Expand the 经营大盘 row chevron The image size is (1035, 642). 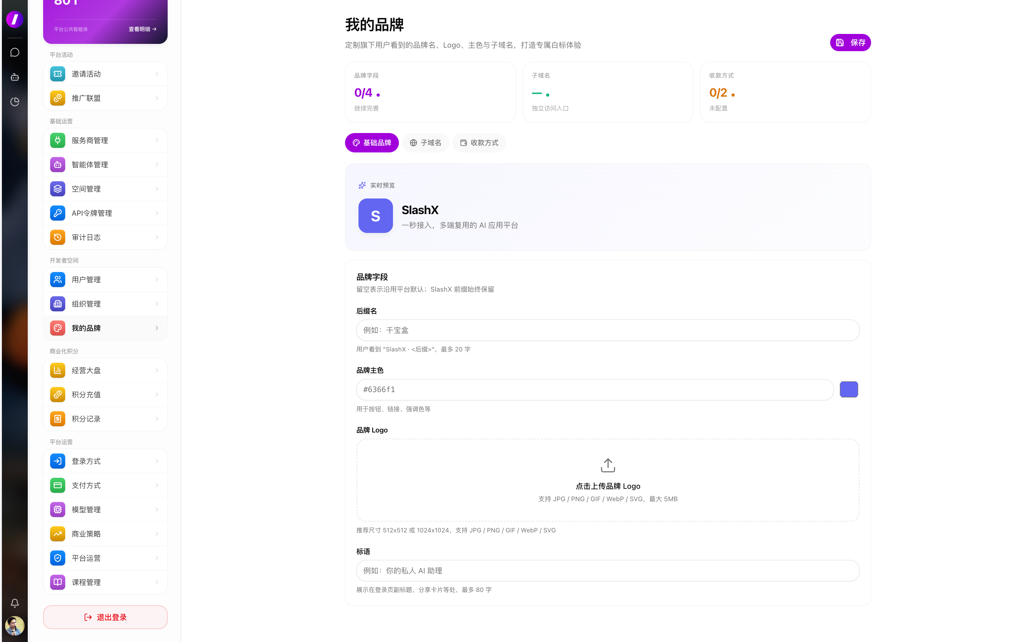pos(157,371)
